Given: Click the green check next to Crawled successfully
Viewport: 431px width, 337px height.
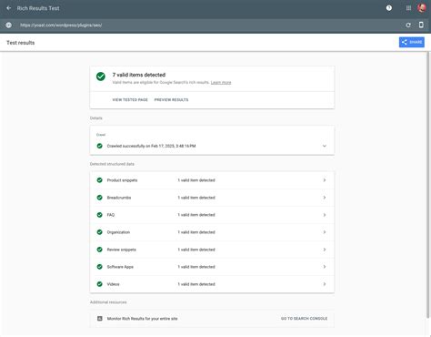Looking at the screenshot, I should (x=99, y=146).
